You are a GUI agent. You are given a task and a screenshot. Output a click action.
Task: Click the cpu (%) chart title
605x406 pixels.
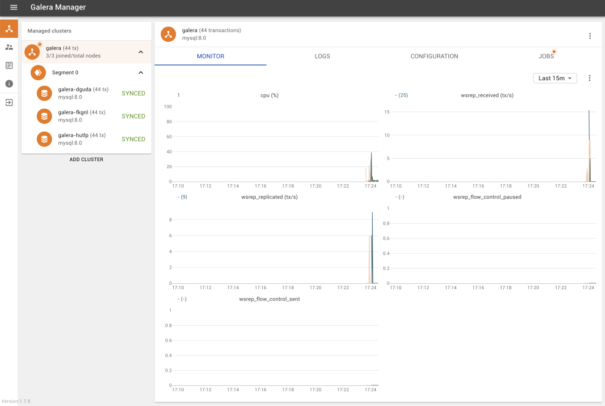[x=269, y=95]
